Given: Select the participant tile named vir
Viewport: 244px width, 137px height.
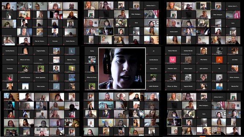Looking at the screenshot, I should tap(154, 51).
